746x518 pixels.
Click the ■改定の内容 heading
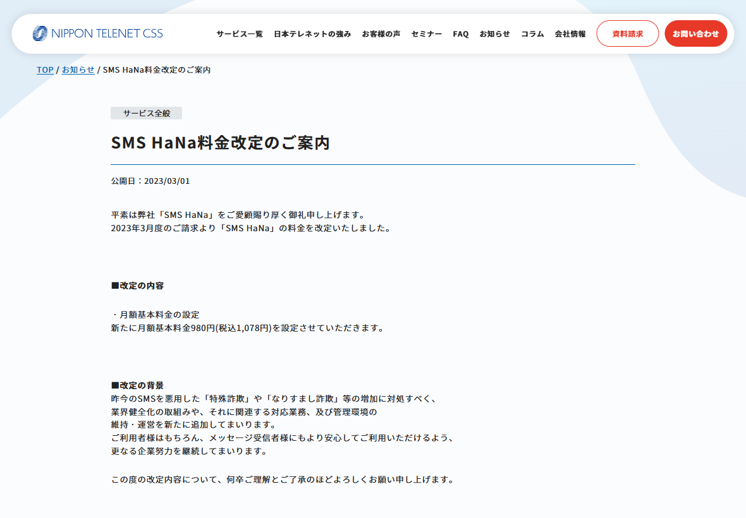[137, 286]
